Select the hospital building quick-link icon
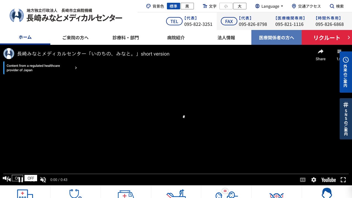This screenshot has width=352, height=198. 25,194
